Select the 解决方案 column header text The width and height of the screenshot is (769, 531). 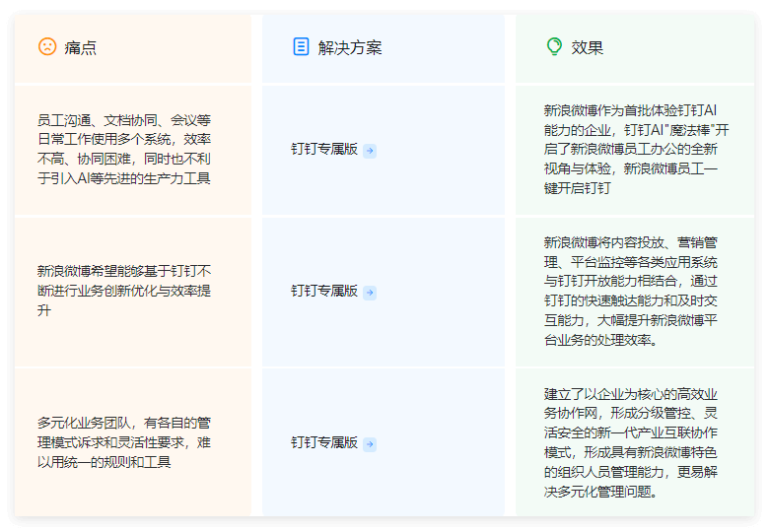350,47
